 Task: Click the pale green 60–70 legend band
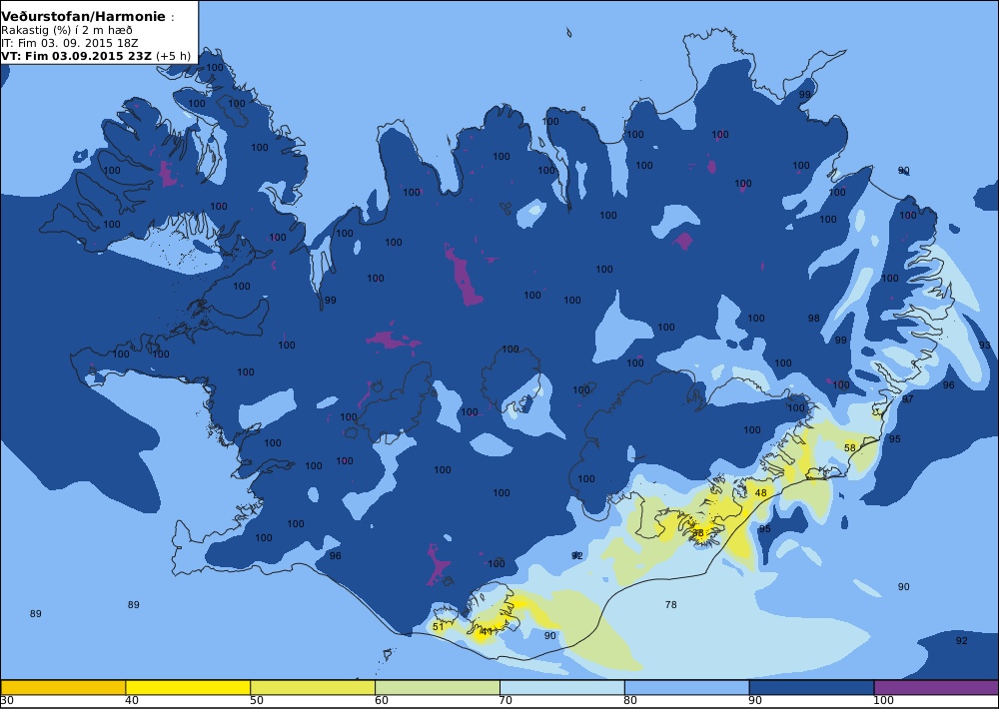(x=438, y=687)
